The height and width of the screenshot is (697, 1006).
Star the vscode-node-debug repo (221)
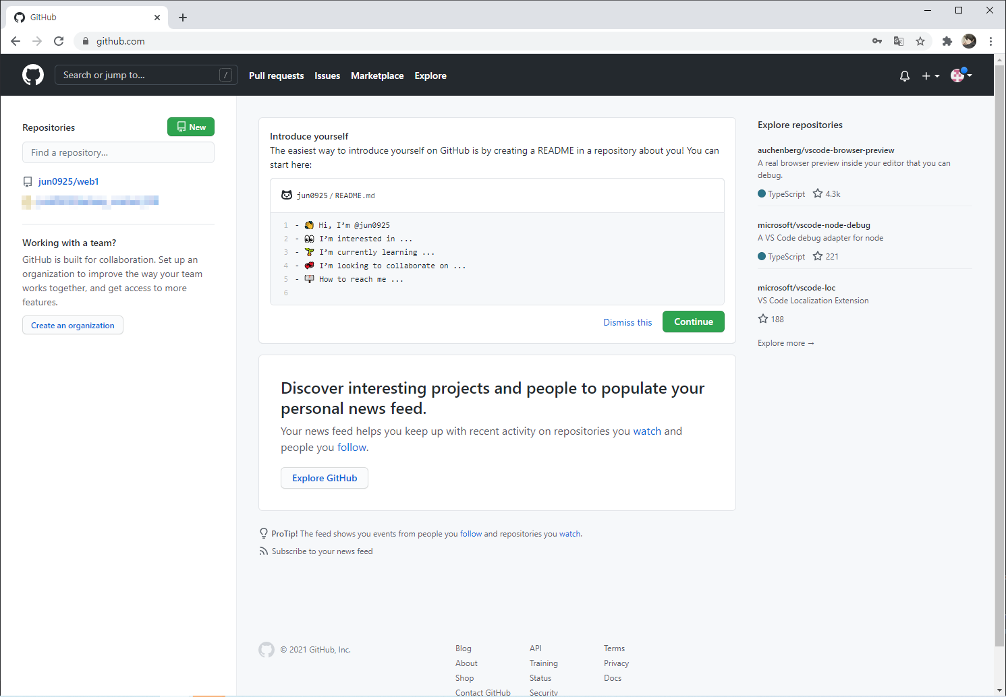pyautogui.click(x=818, y=256)
